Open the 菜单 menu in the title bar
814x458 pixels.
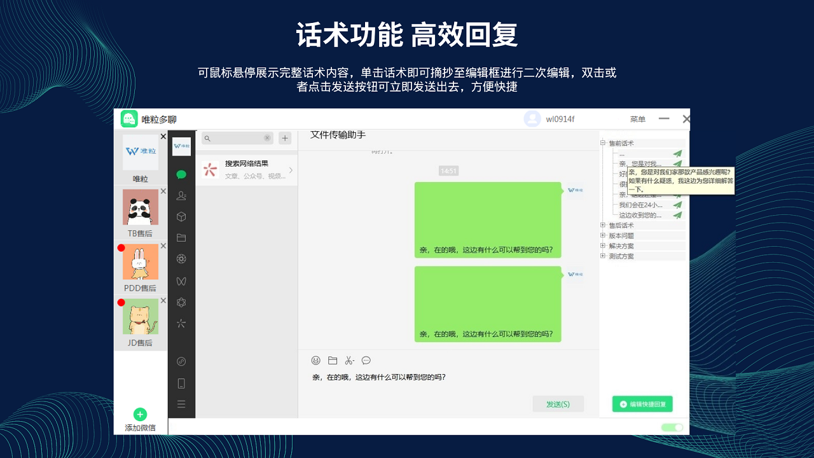pos(637,119)
